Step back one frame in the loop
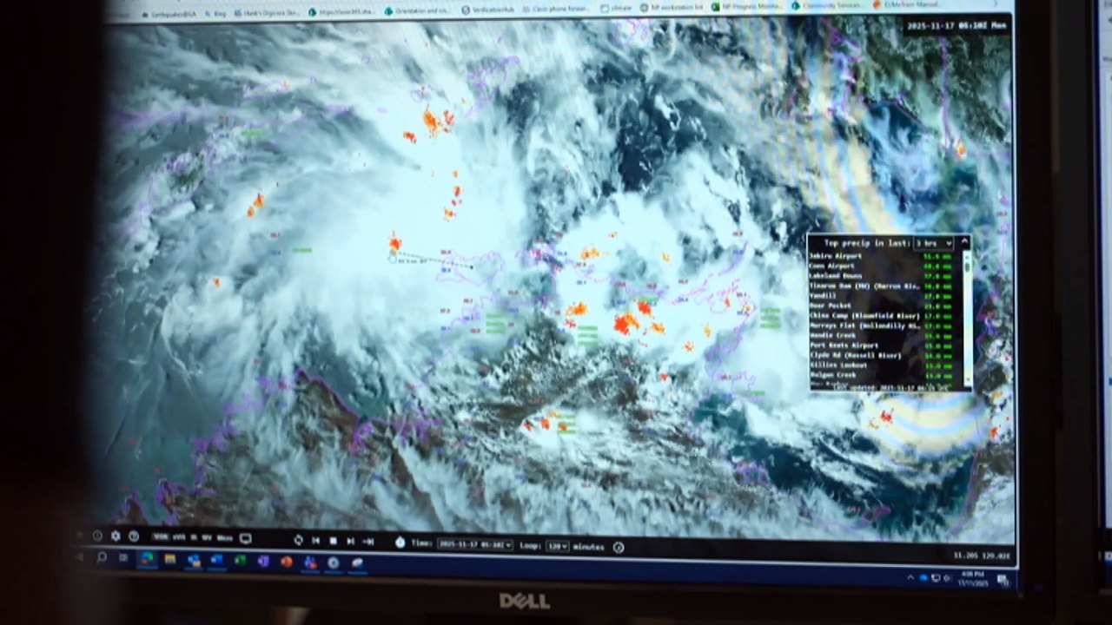 point(316,541)
